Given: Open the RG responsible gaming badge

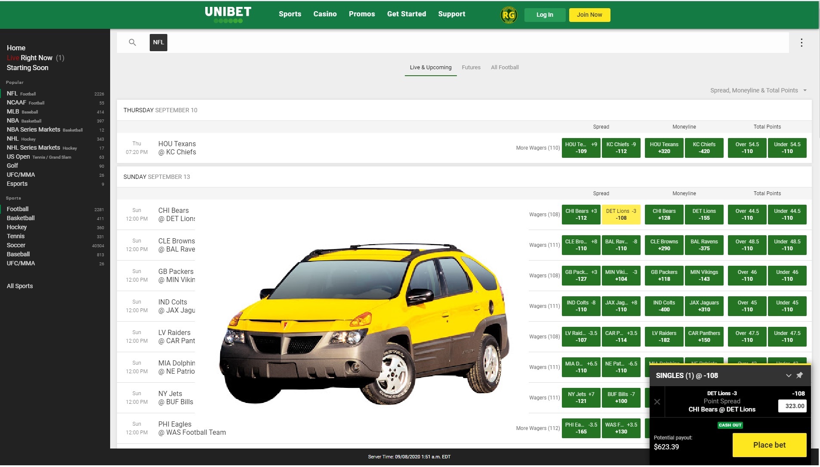Looking at the screenshot, I should coord(509,15).
